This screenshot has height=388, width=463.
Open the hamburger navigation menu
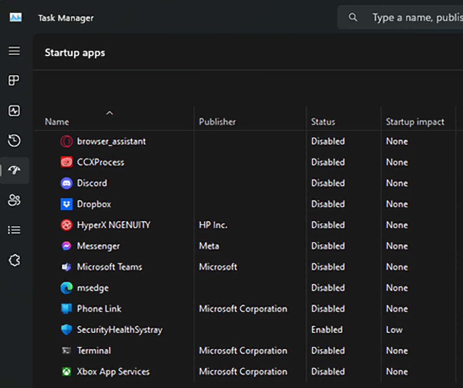coord(14,51)
